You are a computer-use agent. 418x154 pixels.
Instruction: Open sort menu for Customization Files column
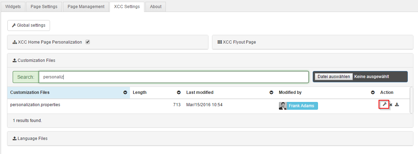tap(125, 92)
